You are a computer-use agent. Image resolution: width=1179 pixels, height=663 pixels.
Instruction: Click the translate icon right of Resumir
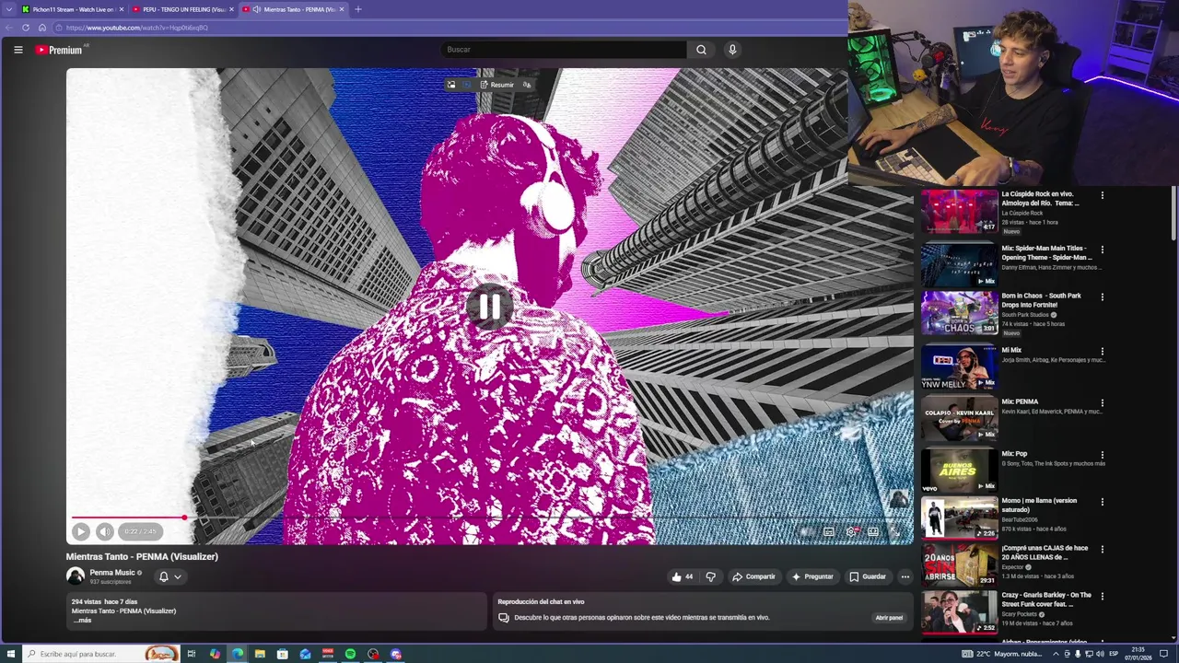[x=527, y=85]
